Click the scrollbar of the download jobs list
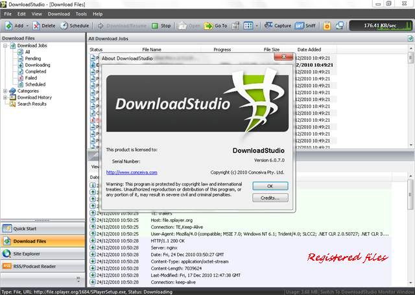The width and height of the screenshot is (415, 295). [x=410, y=97]
